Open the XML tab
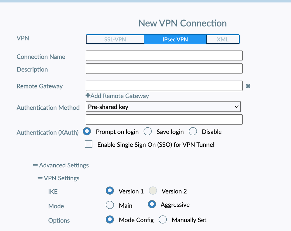Screen dimensions: 291x231 click(223, 39)
